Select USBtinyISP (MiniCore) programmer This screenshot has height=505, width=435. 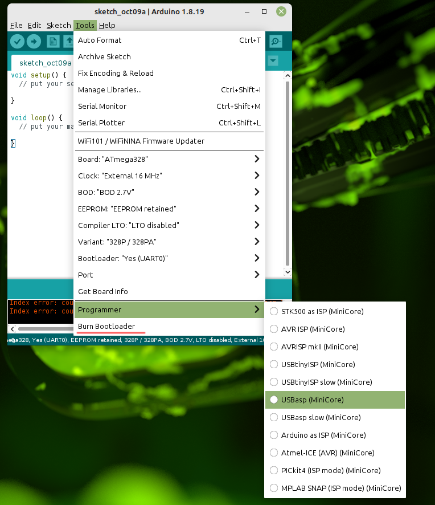coord(335,365)
